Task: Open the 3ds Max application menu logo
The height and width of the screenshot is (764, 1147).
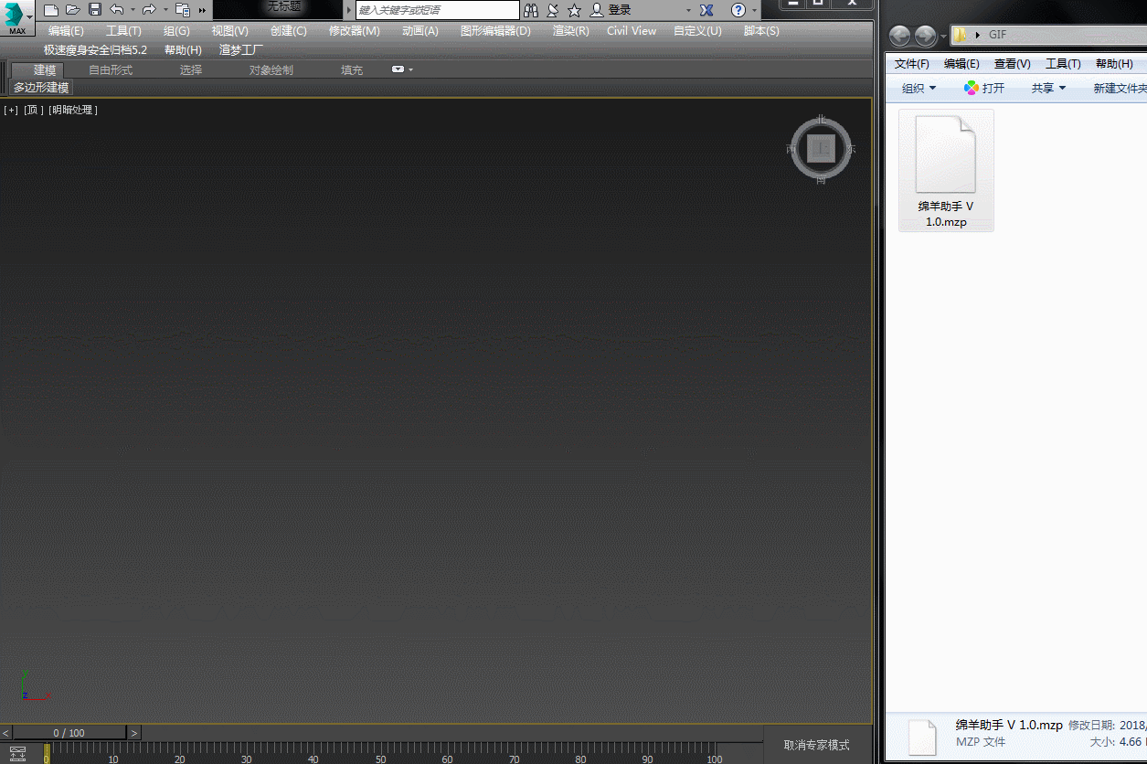Action: pos(17,17)
